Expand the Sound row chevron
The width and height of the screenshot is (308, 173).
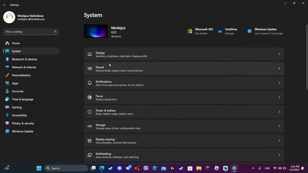279,68
